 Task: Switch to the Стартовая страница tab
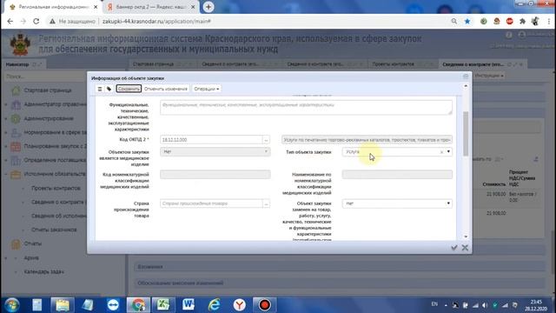point(153,64)
